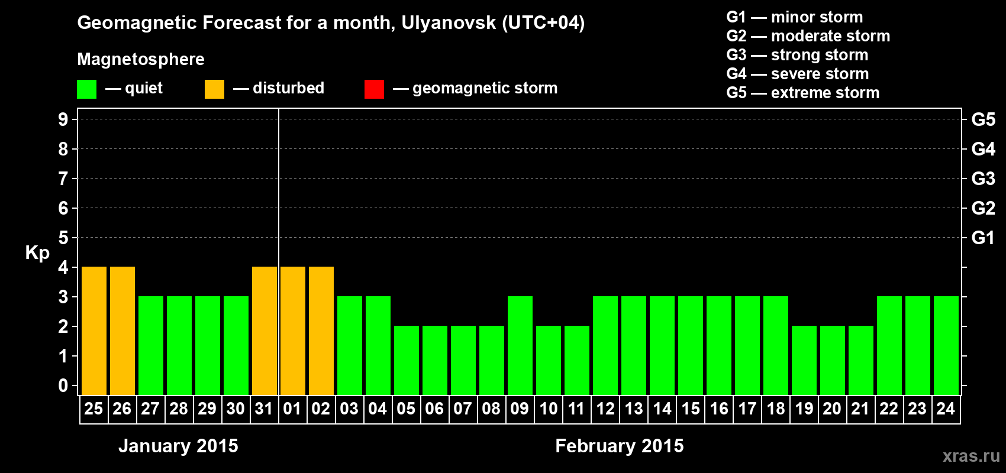Select the January 31 orange bar

pos(265,331)
